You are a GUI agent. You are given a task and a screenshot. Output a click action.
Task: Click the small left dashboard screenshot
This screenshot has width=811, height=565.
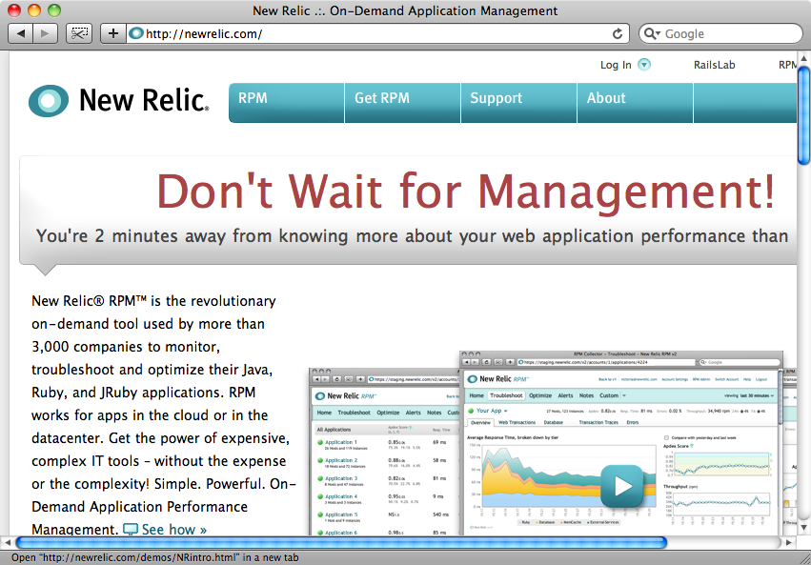(384, 452)
